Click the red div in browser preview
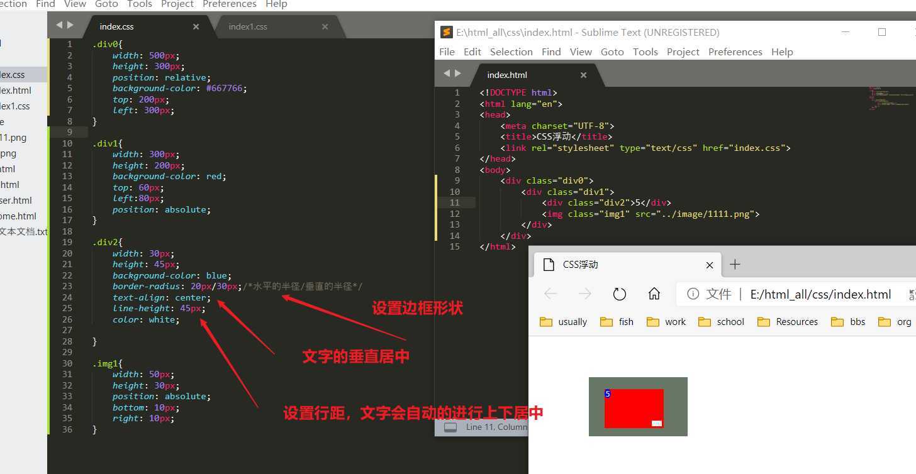The width and height of the screenshot is (916, 474). [x=634, y=409]
